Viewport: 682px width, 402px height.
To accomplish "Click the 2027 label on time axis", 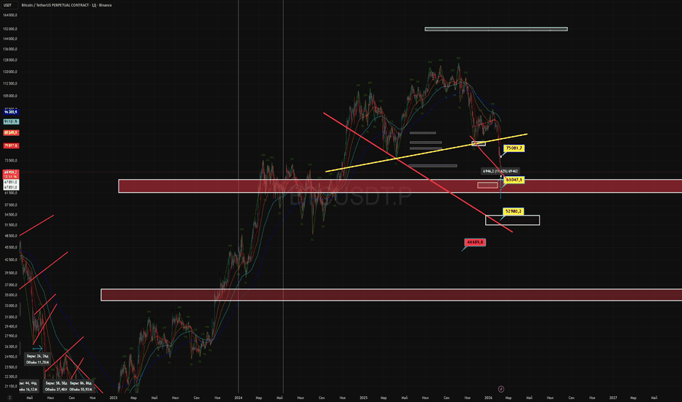I will (613, 398).
